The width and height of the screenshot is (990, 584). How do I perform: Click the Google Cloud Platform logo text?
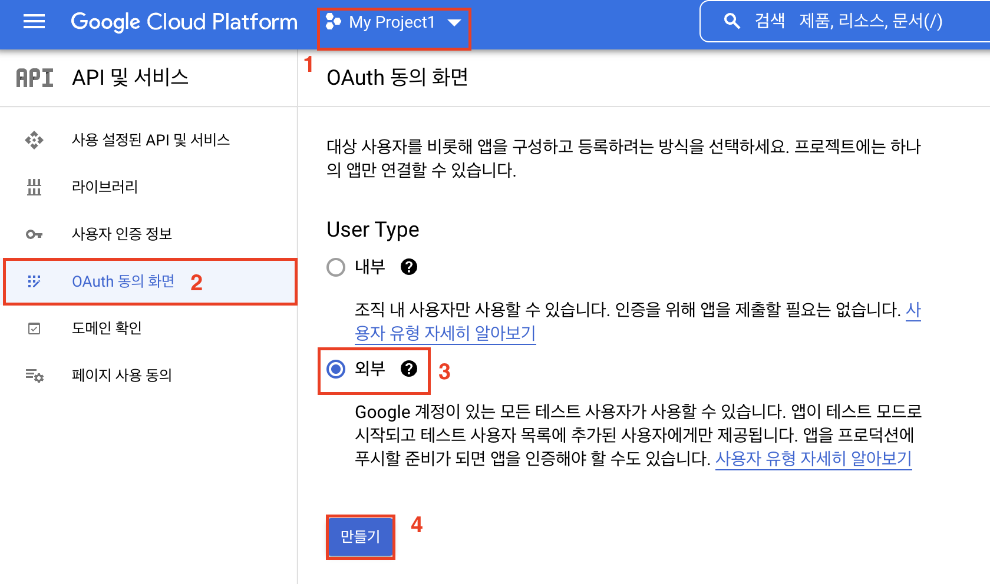click(184, 22)
